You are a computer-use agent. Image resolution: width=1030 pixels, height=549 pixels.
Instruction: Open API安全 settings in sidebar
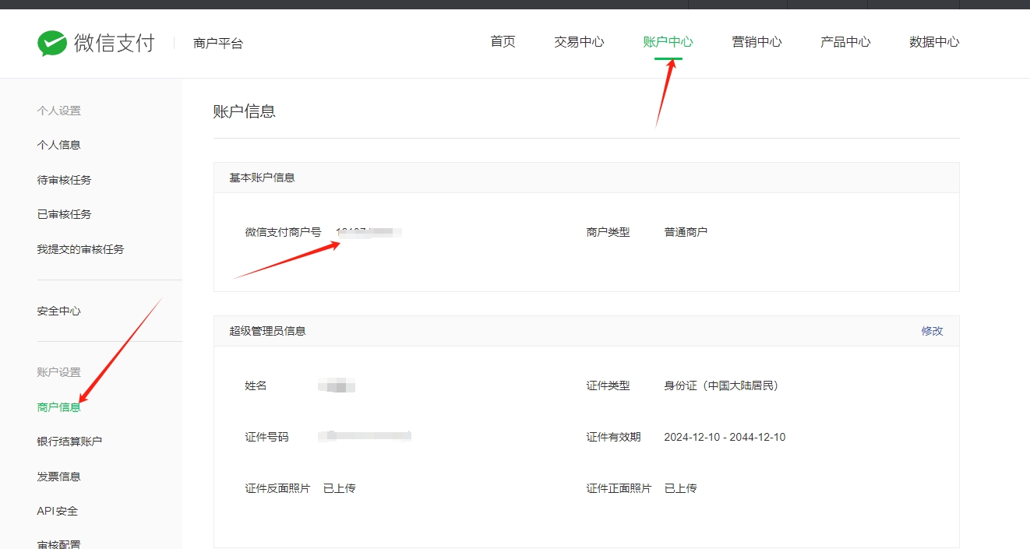click(58, 511)
